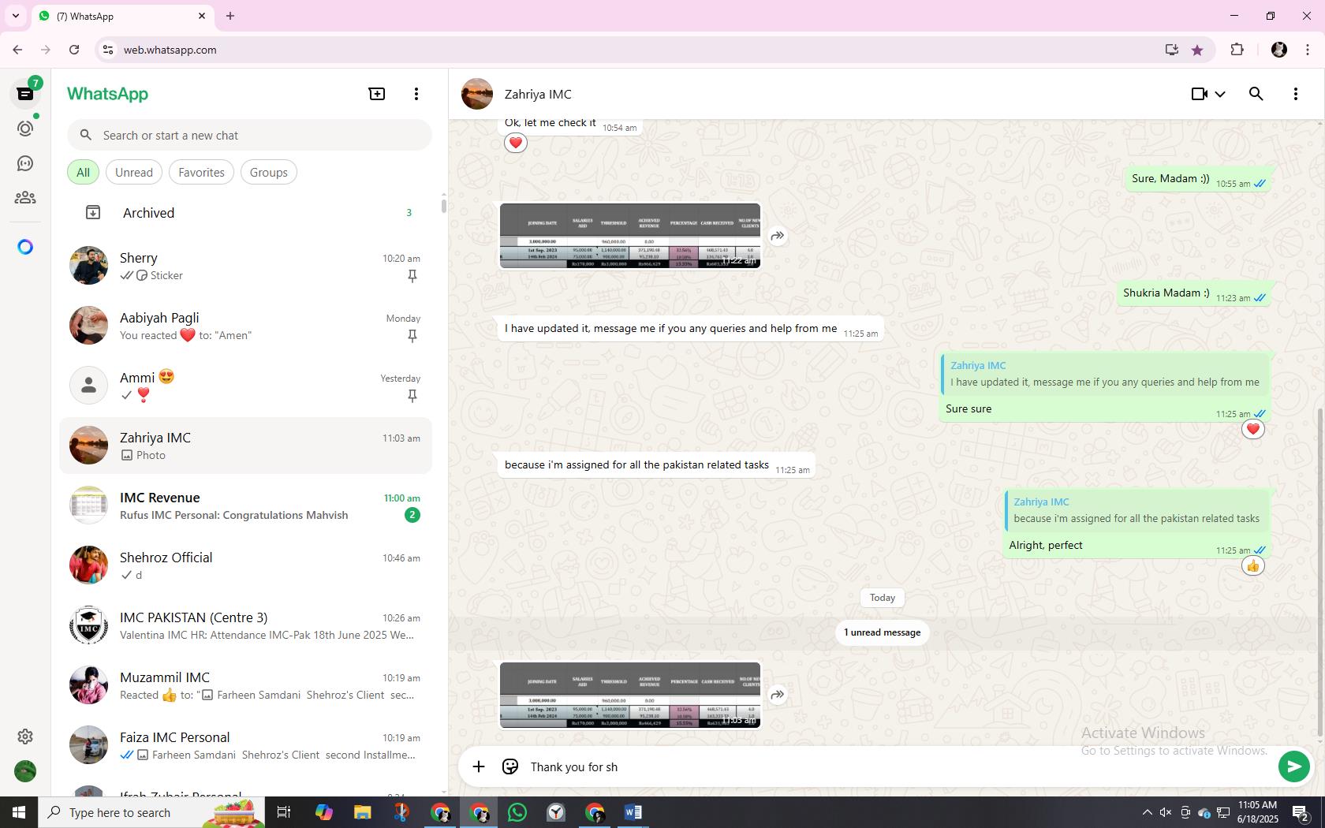This screenshot has width=1325, height=828.
Task: Open the Meta AI circle icon
Action: click(x=25, y=247)
